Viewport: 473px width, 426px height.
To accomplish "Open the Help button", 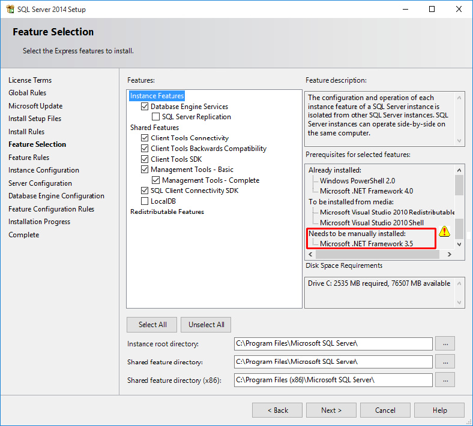I will [x=439, y=410].
